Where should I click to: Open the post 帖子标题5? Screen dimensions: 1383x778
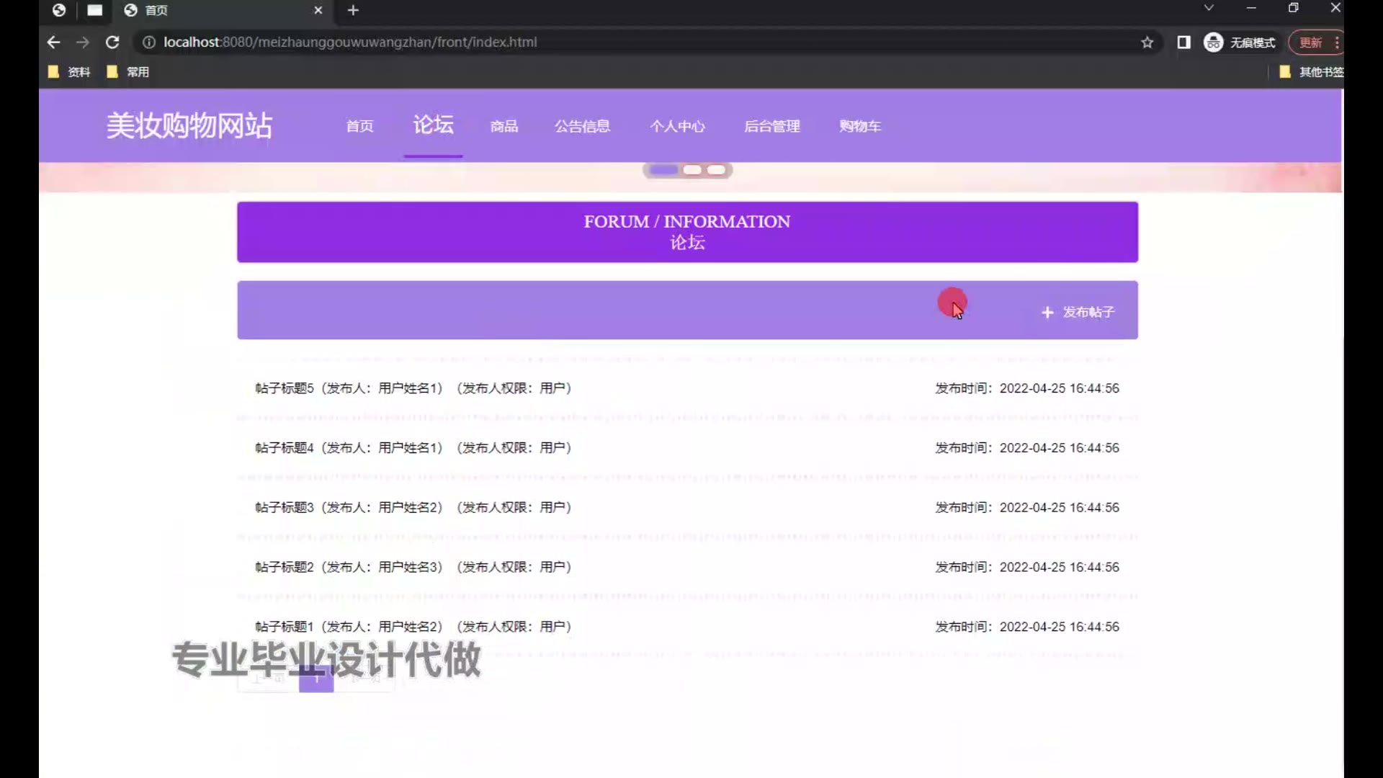click(285, 388)
